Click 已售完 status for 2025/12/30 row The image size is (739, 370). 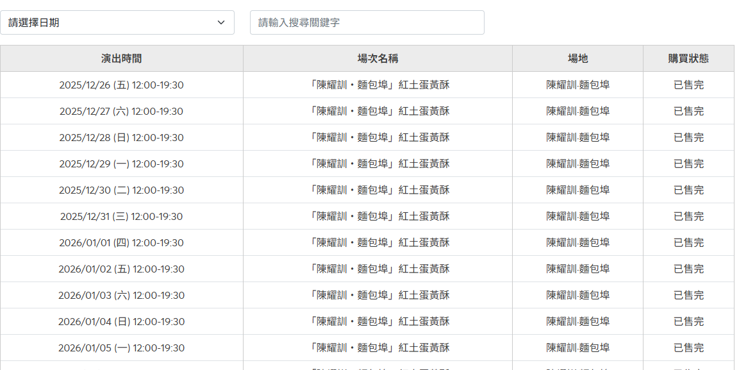tap(688, 190)
